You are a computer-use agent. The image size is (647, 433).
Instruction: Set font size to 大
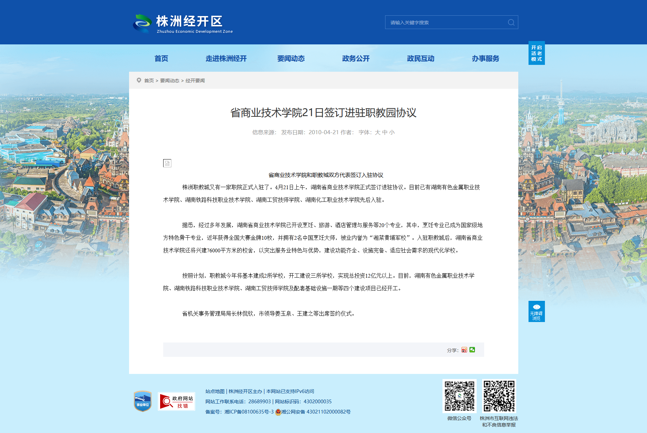(377, 132)
